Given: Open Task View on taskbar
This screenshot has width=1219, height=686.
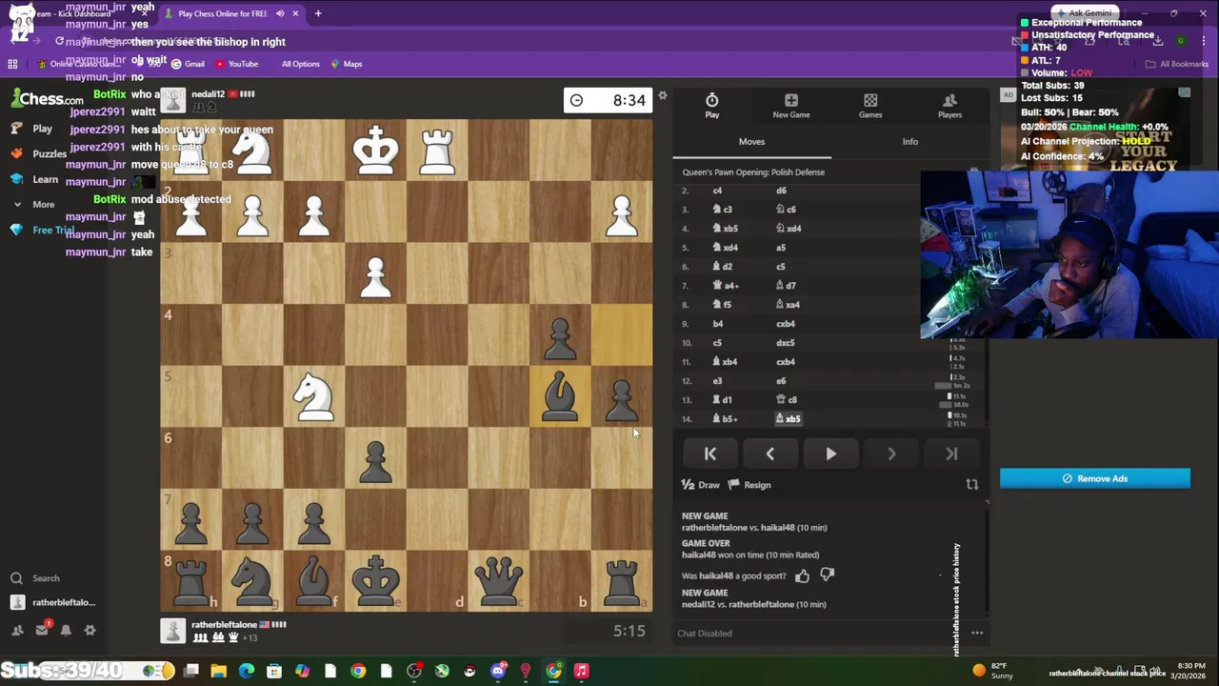Looking at the screenshot, I should 191,671.
